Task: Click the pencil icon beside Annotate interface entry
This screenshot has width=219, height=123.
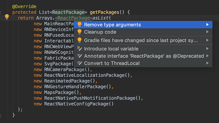Action: (80, 56)
